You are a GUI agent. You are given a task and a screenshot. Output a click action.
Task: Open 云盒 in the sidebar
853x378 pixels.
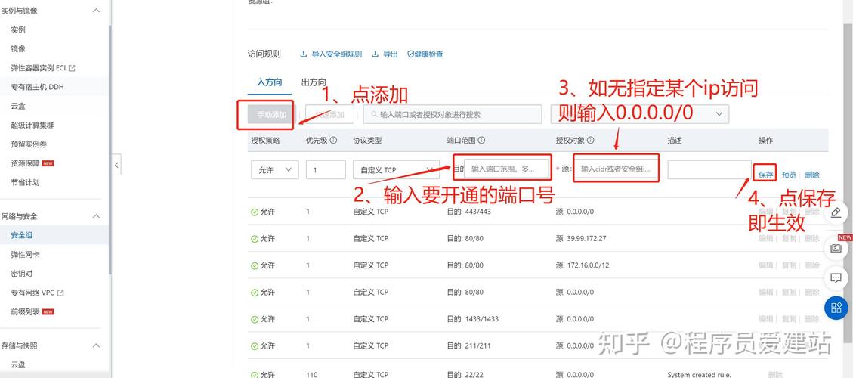pos(18,106)
